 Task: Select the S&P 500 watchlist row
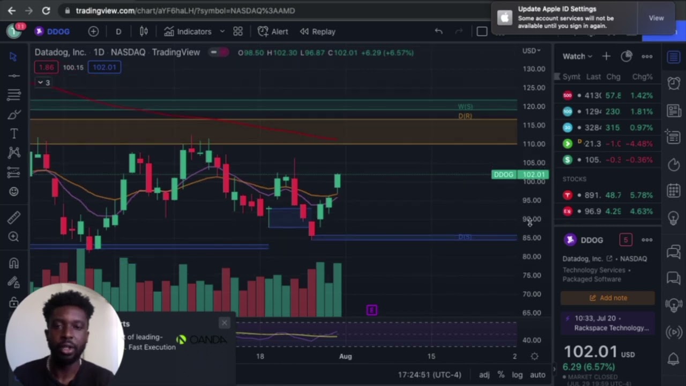(608, 95)
